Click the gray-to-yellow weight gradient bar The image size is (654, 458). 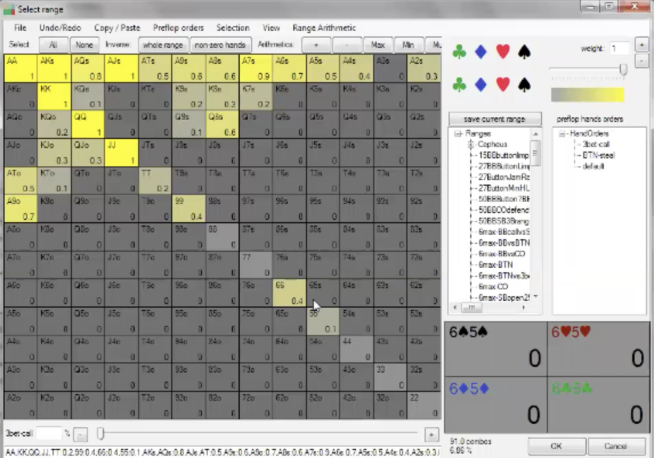pyautogui.click(x=588, y=95)
